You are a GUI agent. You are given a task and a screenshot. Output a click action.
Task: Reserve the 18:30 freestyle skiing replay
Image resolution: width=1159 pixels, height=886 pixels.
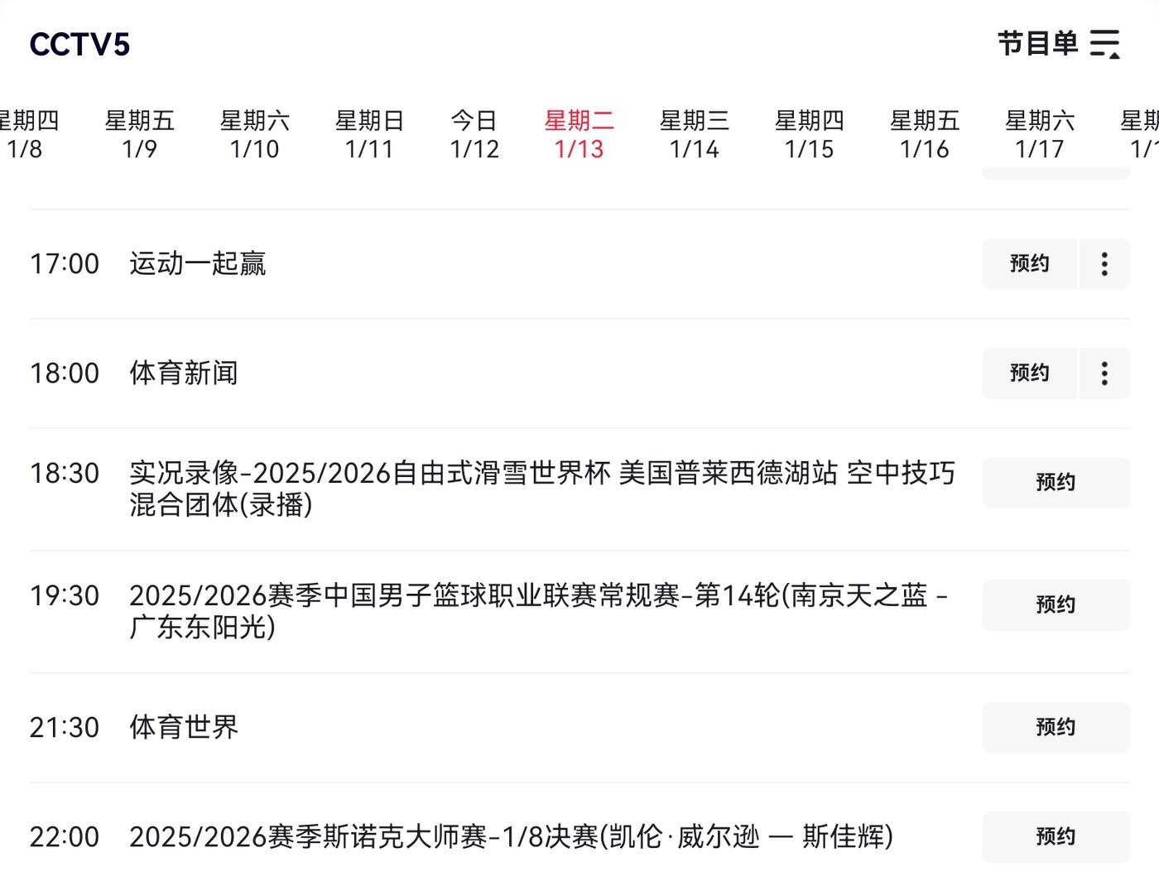[x=1056, y=483]
